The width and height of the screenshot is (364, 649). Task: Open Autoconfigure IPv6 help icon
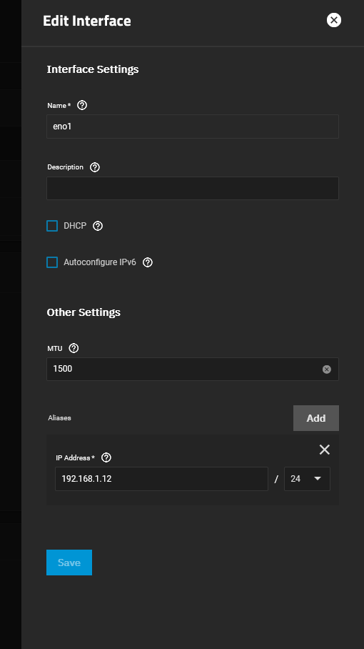148,262
